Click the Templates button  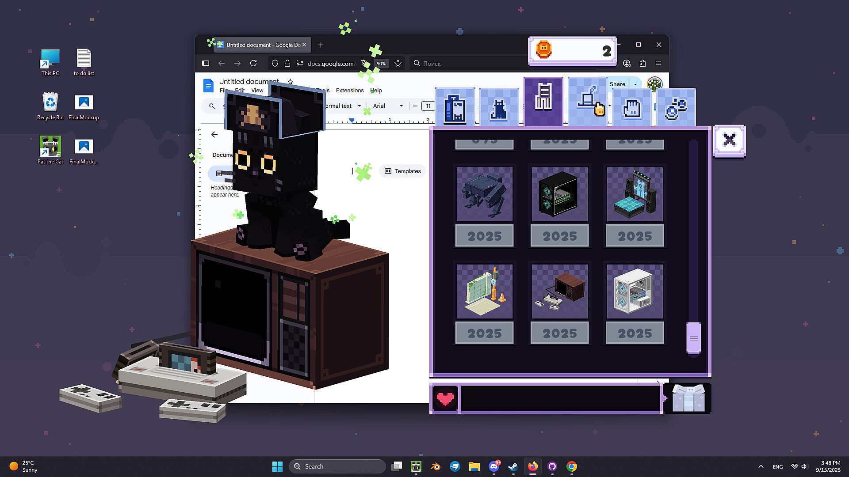(402, 171)
